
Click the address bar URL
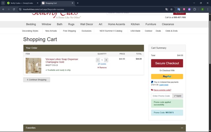[x=44, y=9]
